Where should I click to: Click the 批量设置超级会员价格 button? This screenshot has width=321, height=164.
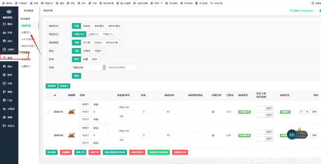115,152
